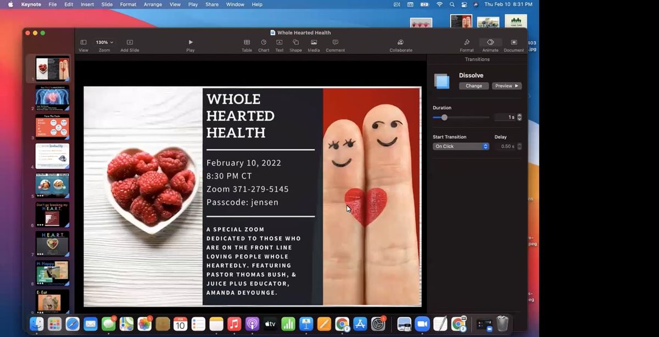Open the Share menu

coord(212,4)
